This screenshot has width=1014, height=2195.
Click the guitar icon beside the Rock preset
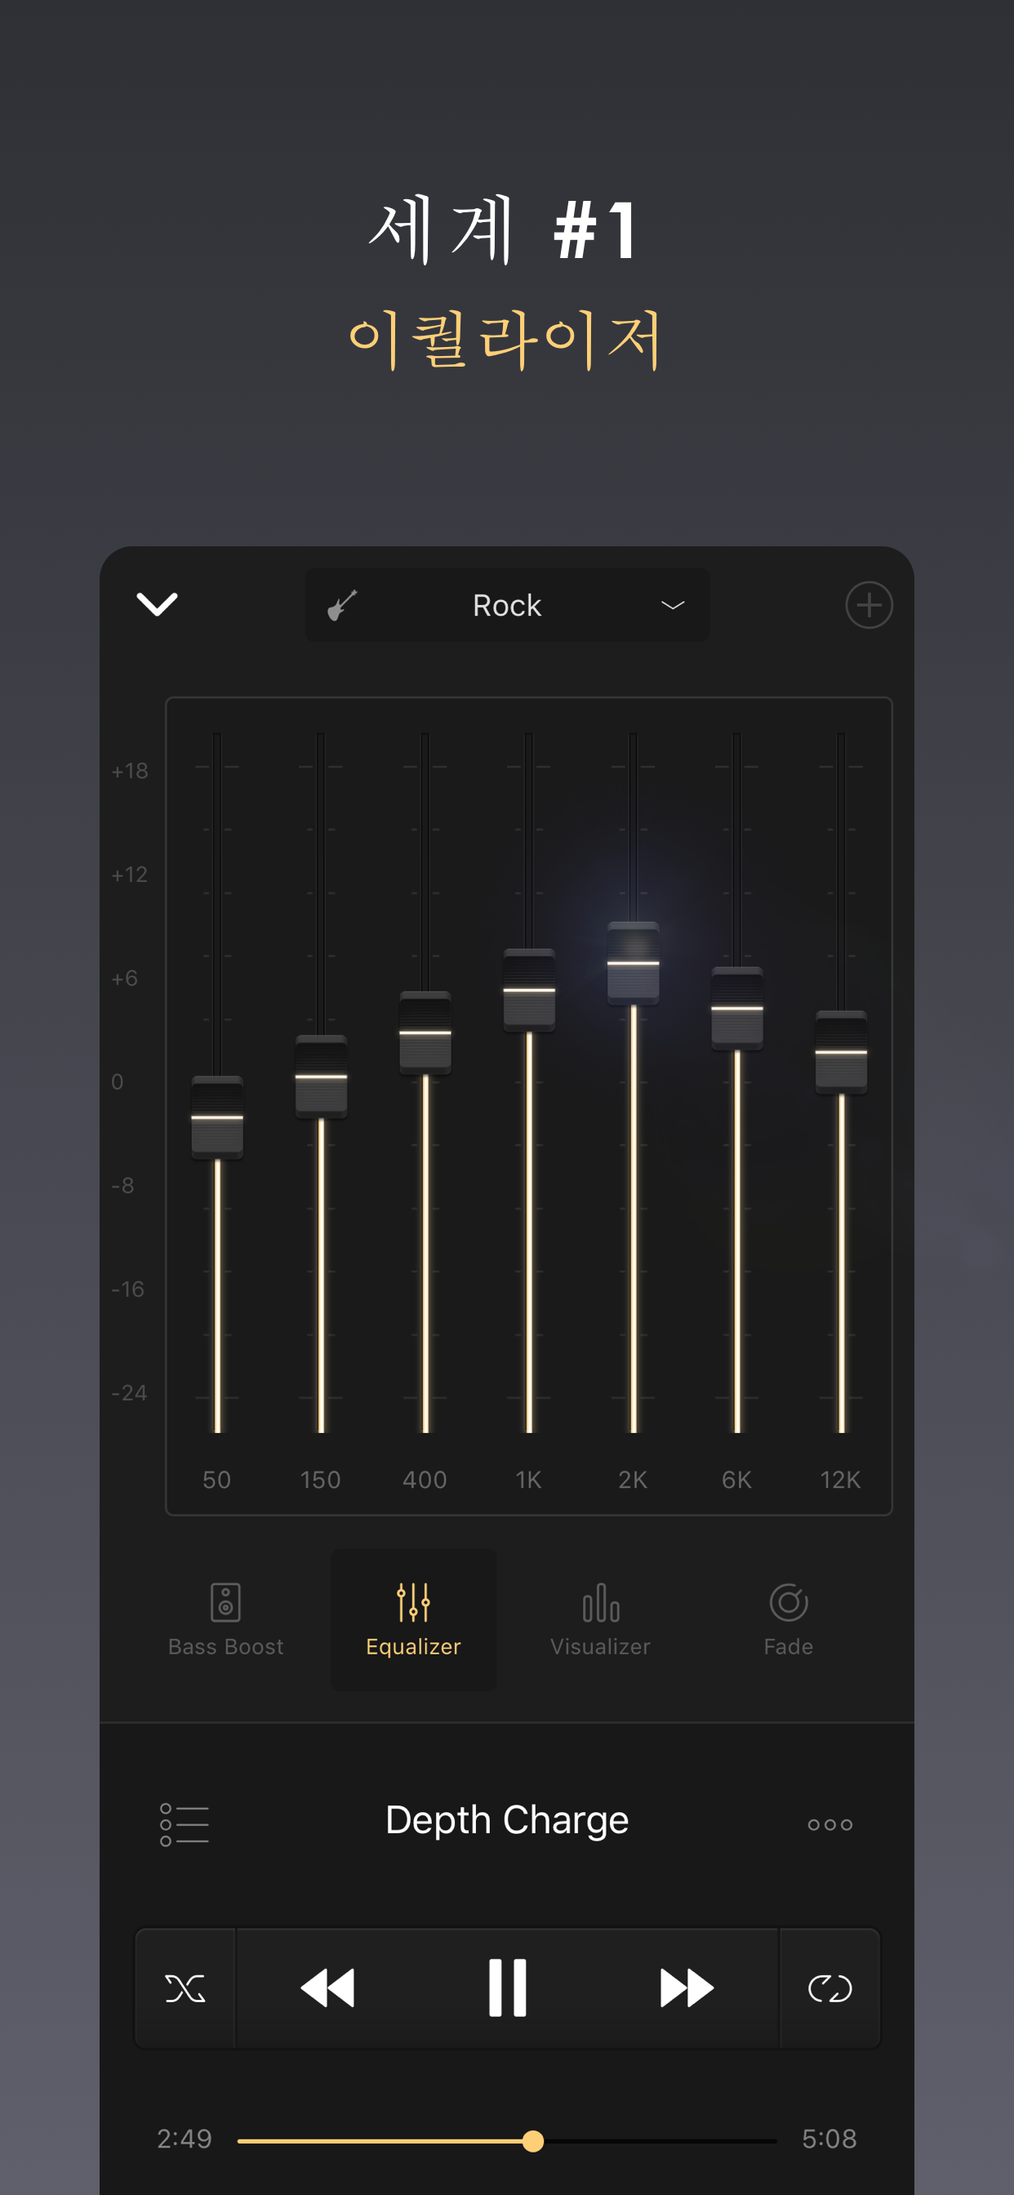pos(343,605)
